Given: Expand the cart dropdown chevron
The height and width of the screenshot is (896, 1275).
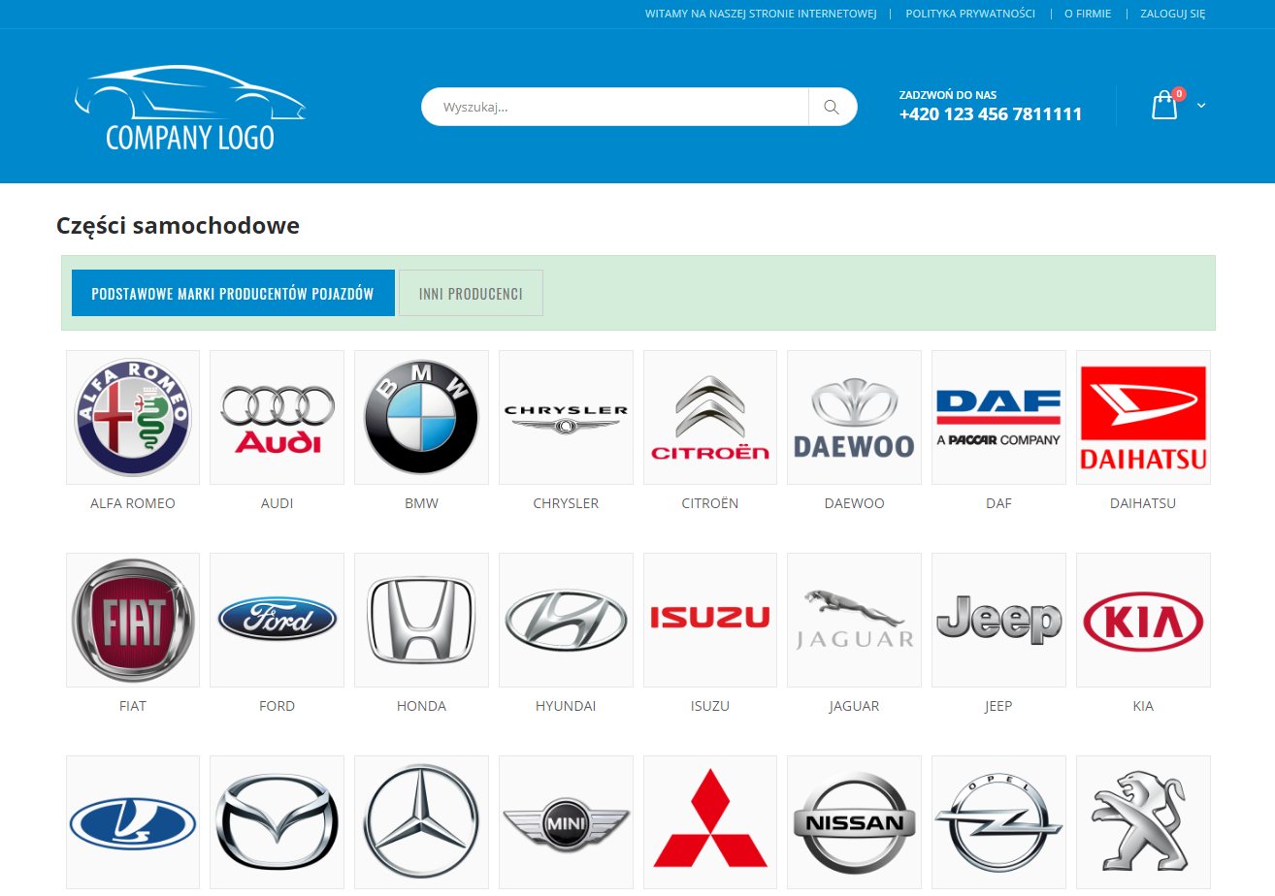Looking at the screenshot, I should (1201, 105).
